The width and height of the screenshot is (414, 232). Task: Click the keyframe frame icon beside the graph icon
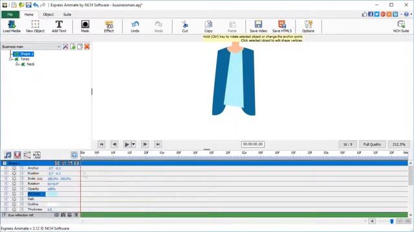[x=37, y=155]
